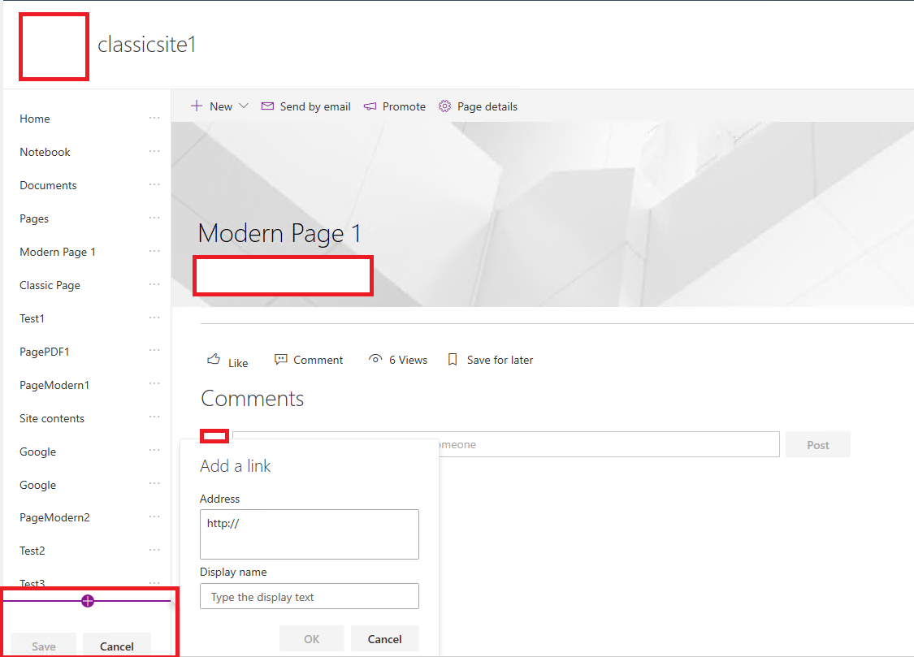The height and width of the screenshot is (657, 914).
Task: Open Test2 navigation link
Action: (x=32, y=551)
